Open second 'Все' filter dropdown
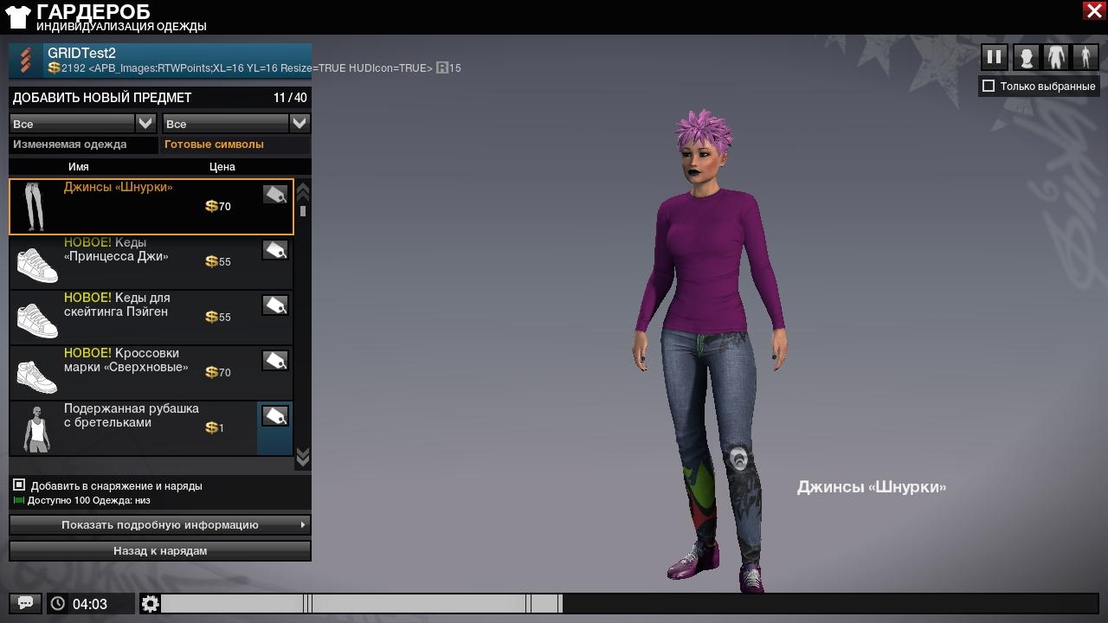This screenshot has height=623, width=1108. click(x=235, y=124)
